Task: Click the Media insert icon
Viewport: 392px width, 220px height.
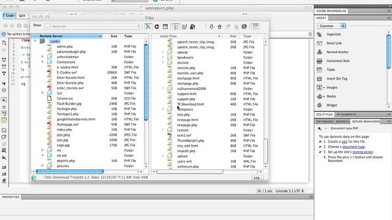Action: click(x=319, y=97)
